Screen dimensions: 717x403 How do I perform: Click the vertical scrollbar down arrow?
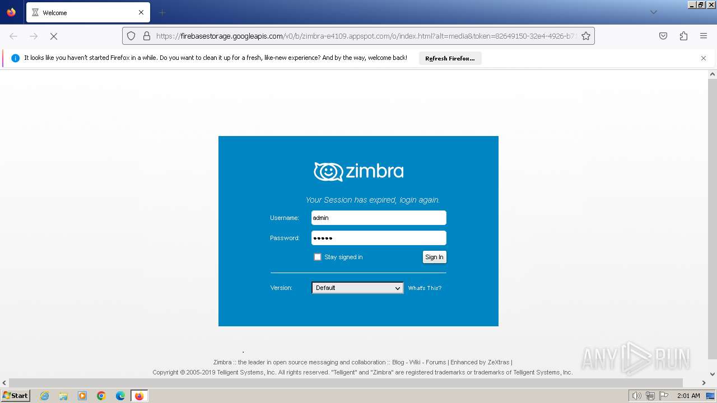coord(713,374)
